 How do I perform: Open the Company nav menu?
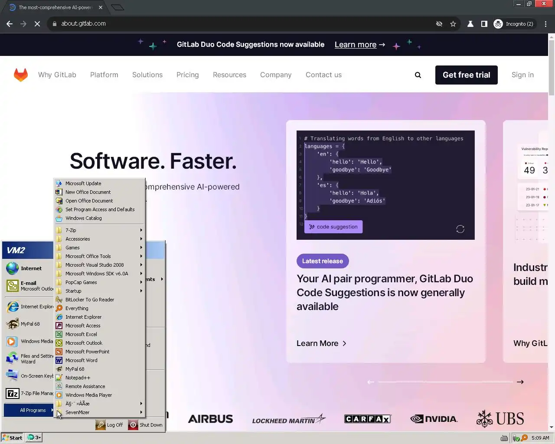276,75
